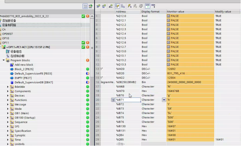Click the Address column header
Image resolution: width=241 pixels, height=146 pixels.
(x=128, y=11)
